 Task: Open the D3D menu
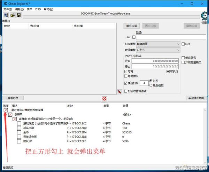pyautogui.click(x=38, y=9)
